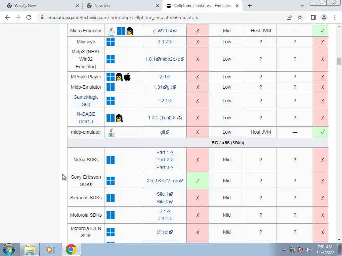Viewport: 342px width, 256px height.
Task: Click the Windows icon in Siemens SDKs row
Action: coord(111,198)
